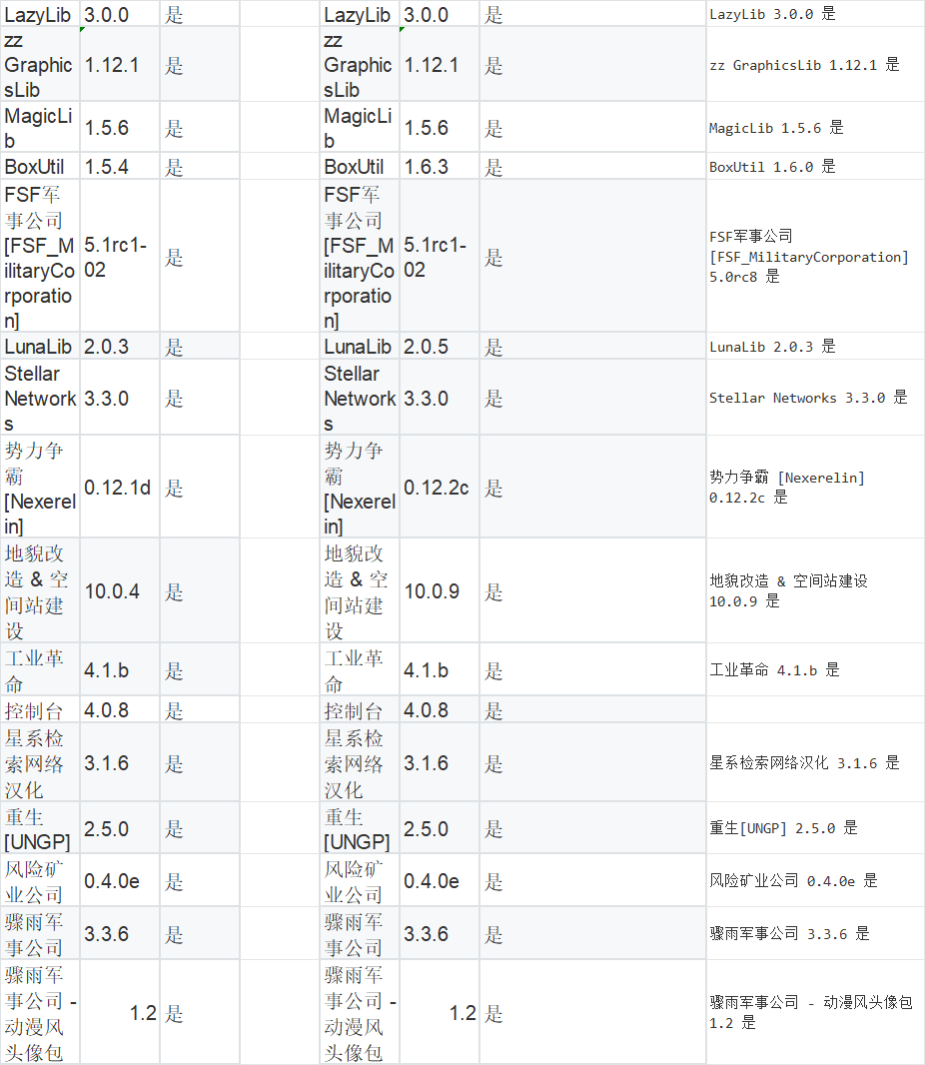Click the BoxUtil name cell beside version 1.5.4
Screen dimensions: 925x1065
click(x=39, y=167)
